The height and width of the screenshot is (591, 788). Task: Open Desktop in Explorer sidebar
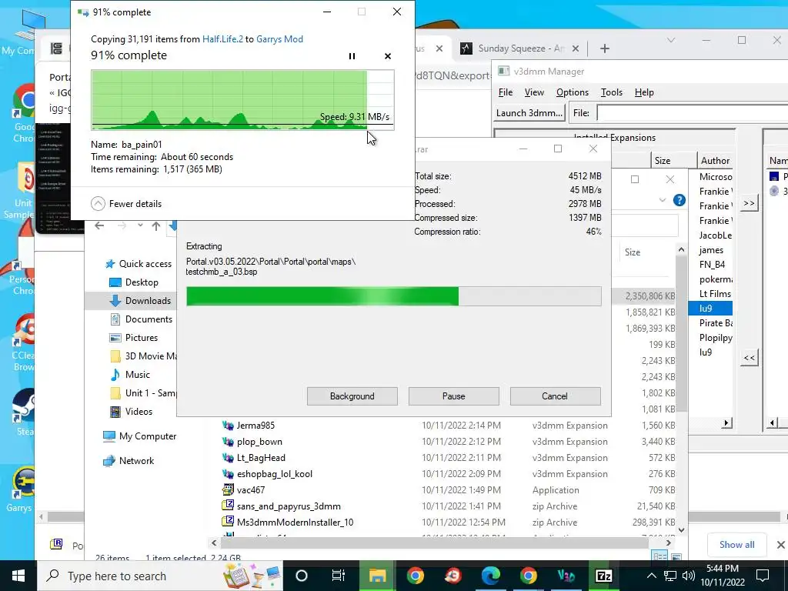(134, 282)
